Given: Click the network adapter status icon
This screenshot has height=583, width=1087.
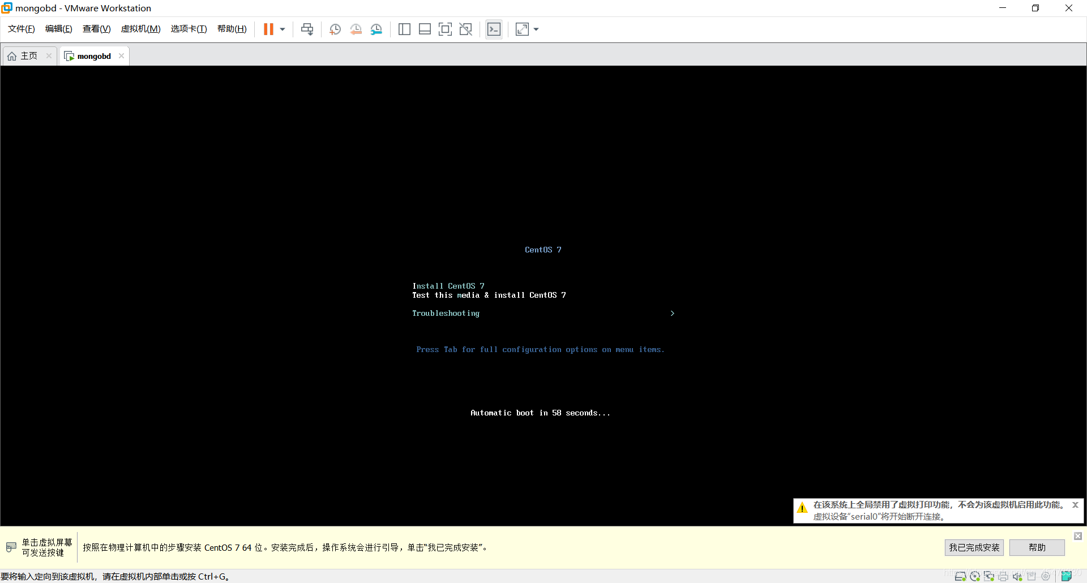Looking at the screenshot, I should click(989, 576).
